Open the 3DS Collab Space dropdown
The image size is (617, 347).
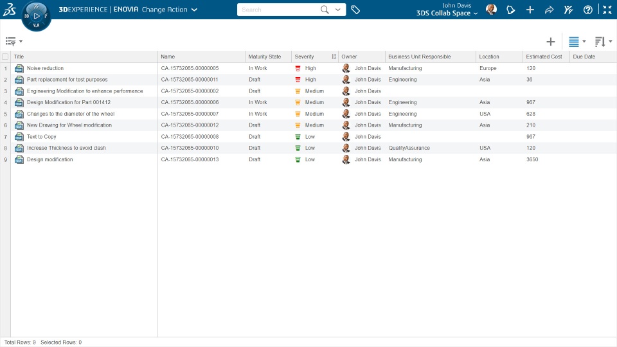tap(447, 13)
